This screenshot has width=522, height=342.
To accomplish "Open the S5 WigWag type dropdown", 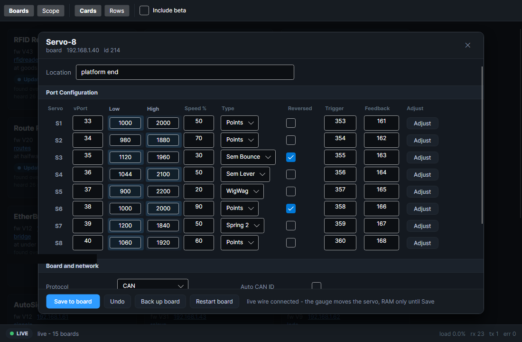I will (242, 191).
